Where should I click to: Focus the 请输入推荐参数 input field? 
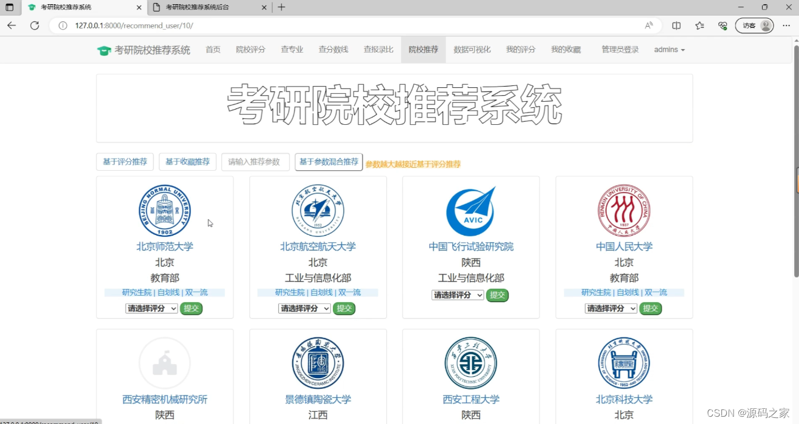255,162
